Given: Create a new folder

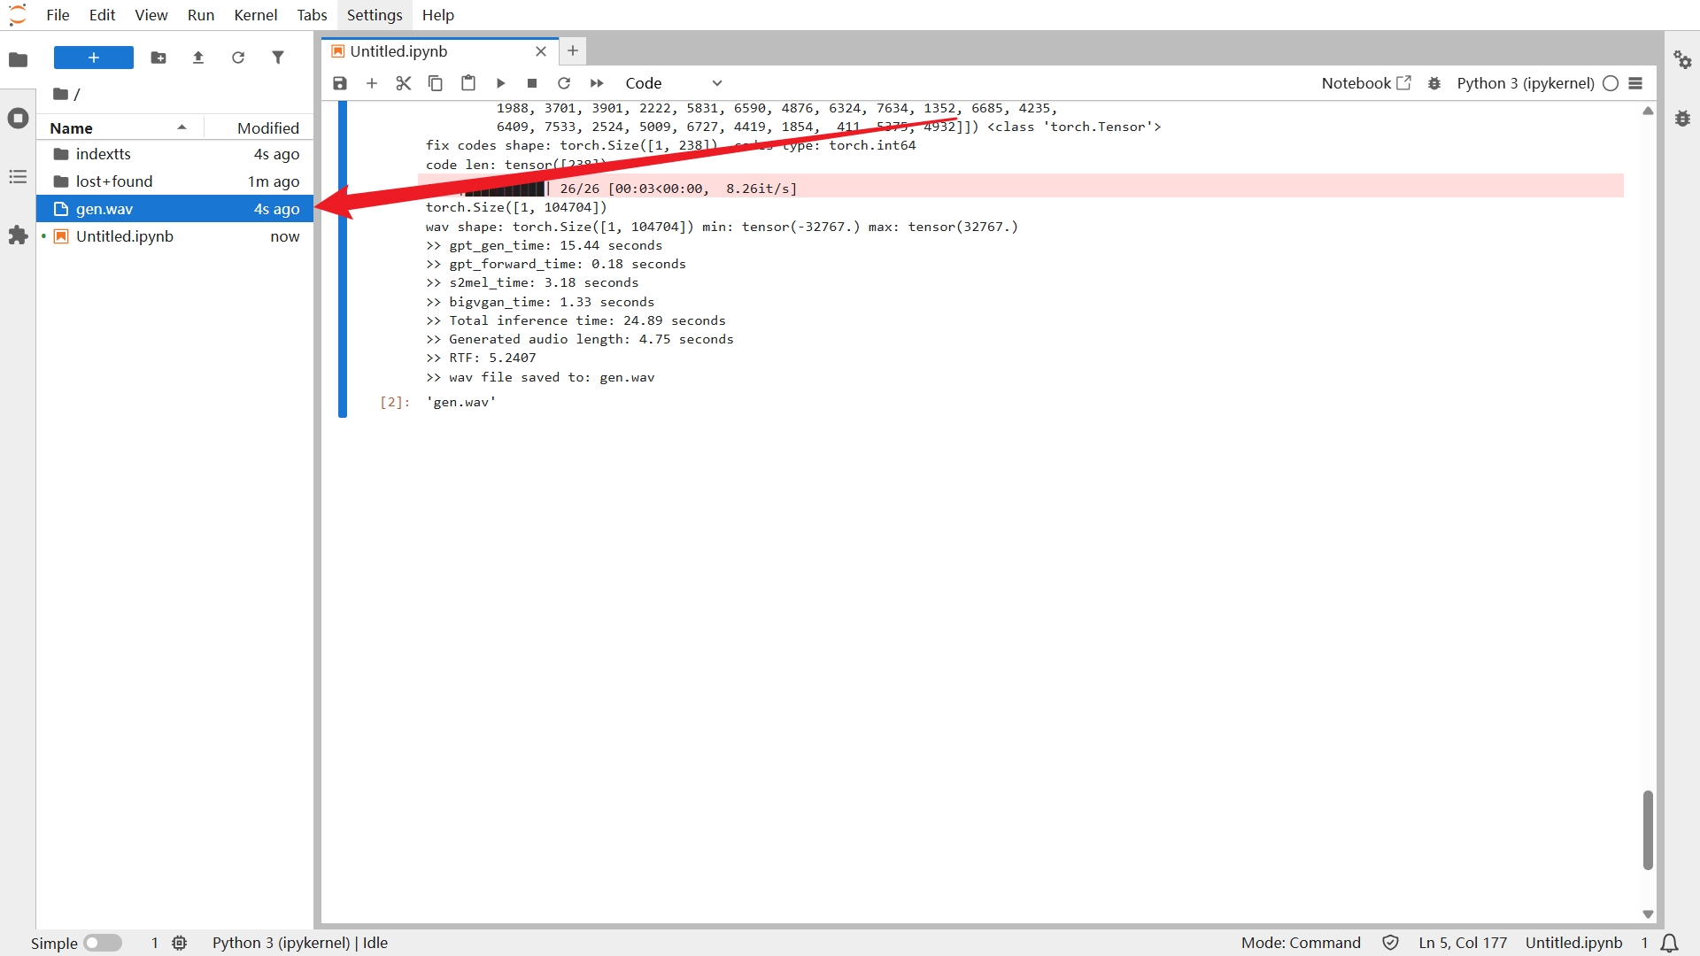Looking at the screenshot, I should pos(158,58).
